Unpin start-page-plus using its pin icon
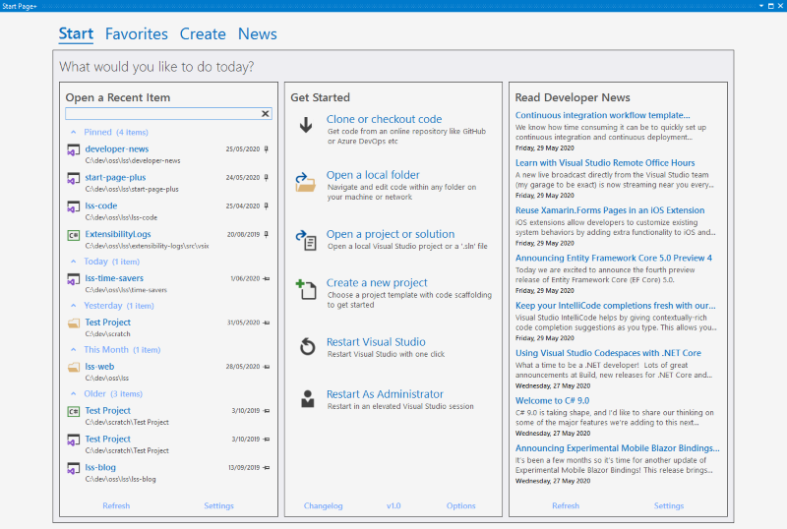 (x=266, y=178)
